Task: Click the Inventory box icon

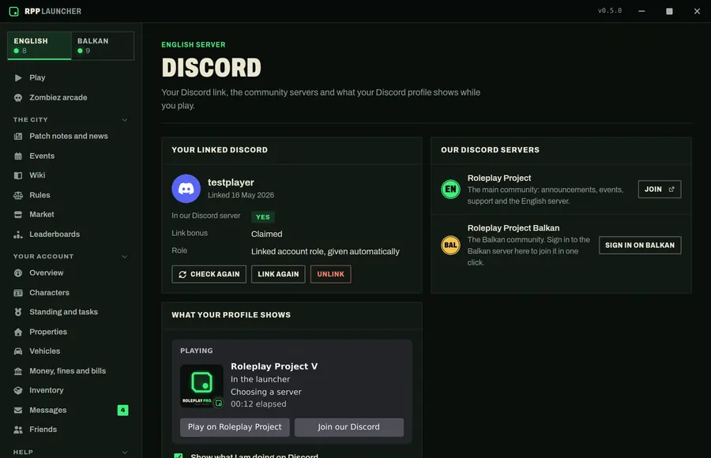Action: tap(18, 390)
